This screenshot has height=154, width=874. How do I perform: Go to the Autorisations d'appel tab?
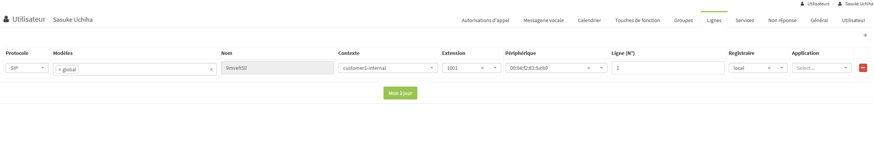coord(485,20)
